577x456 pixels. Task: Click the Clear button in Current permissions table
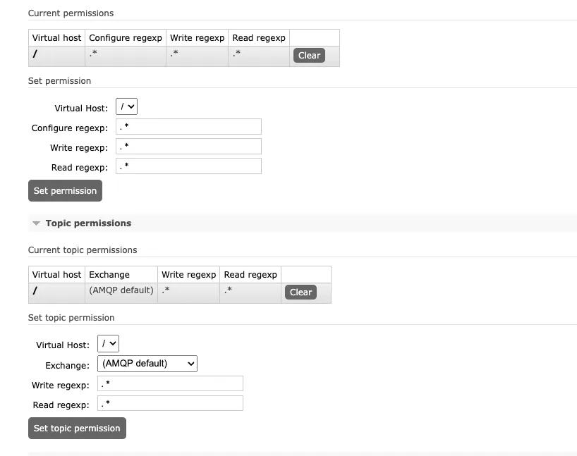point(308,55)
